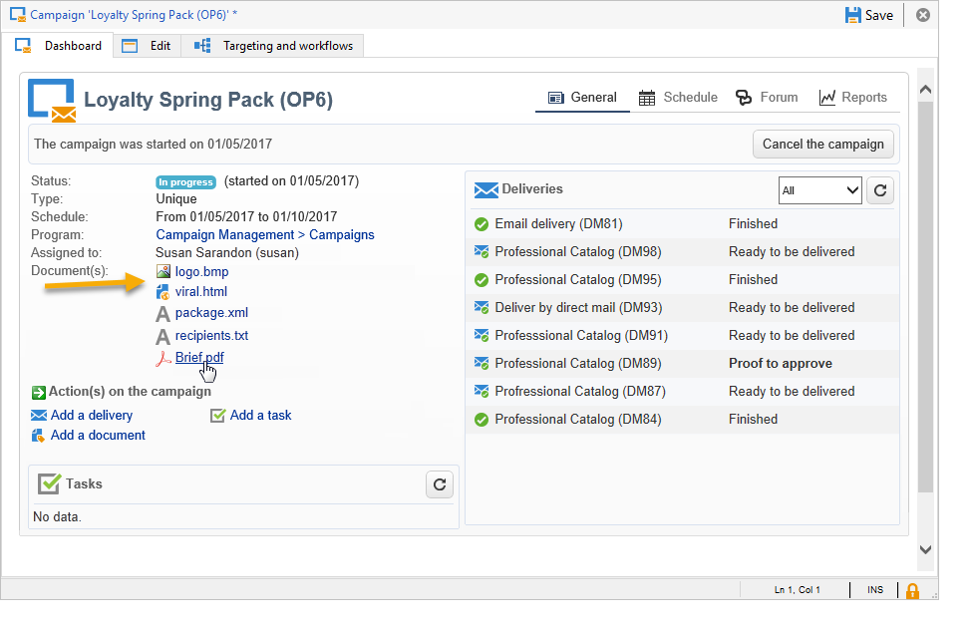Click the Add a task checkmark icon
The height and width of the screenshot is (632, 971).
point(218,416)
